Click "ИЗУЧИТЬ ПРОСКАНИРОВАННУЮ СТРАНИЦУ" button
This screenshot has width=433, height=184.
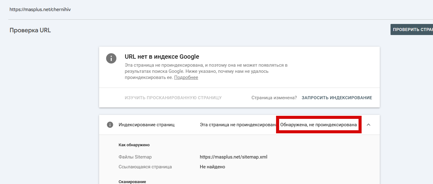click(x=173, y=98)
